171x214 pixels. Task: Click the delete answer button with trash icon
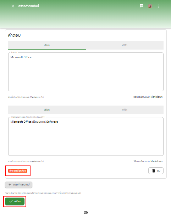point(156,171)
